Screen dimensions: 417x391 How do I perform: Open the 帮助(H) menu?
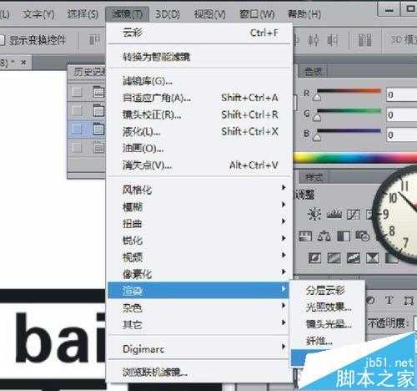pos(304,14)
